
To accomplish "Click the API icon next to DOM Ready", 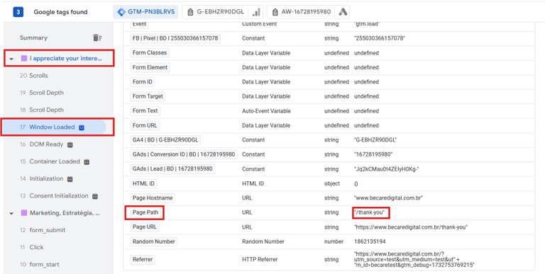I will 70,144.
